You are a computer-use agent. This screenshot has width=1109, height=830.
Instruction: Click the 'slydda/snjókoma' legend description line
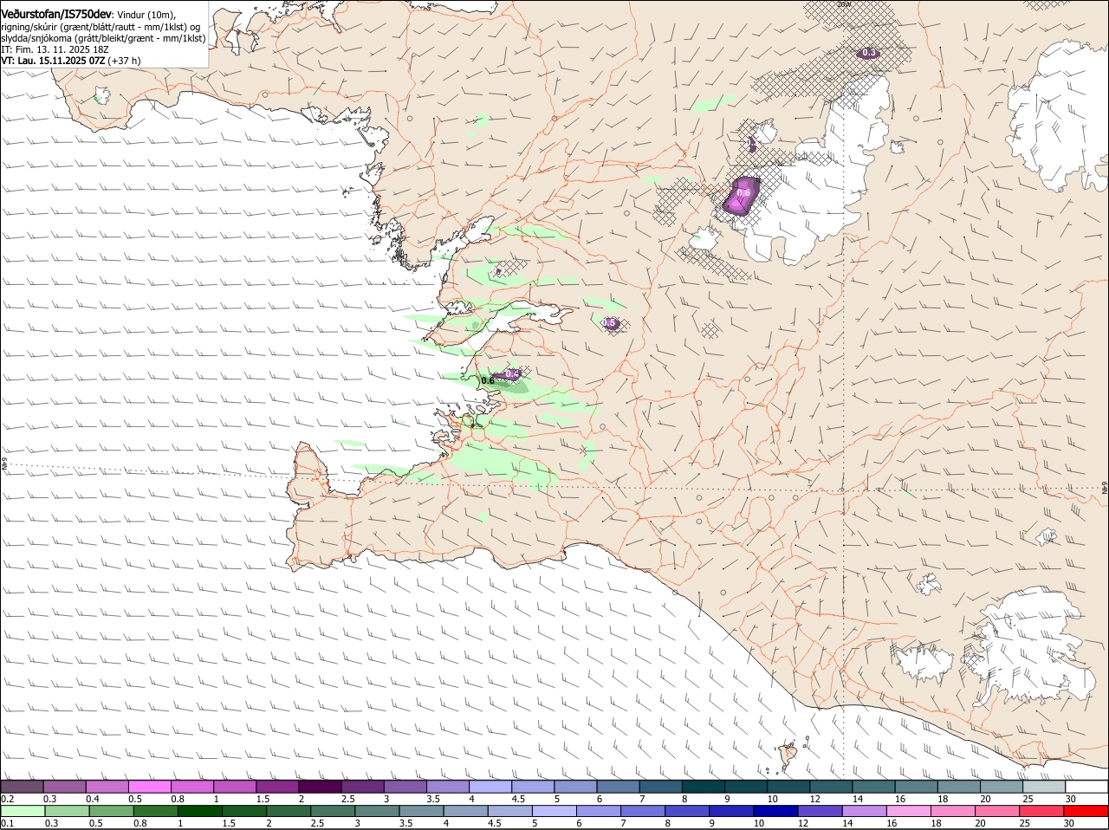[x=103, y=38]
